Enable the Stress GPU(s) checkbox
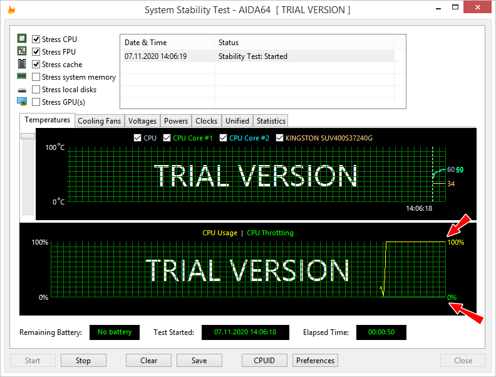This screenshot has height=377, width=496. [36, 102]
